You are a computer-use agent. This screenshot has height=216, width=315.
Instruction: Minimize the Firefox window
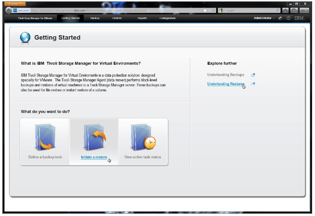[291, 4]
